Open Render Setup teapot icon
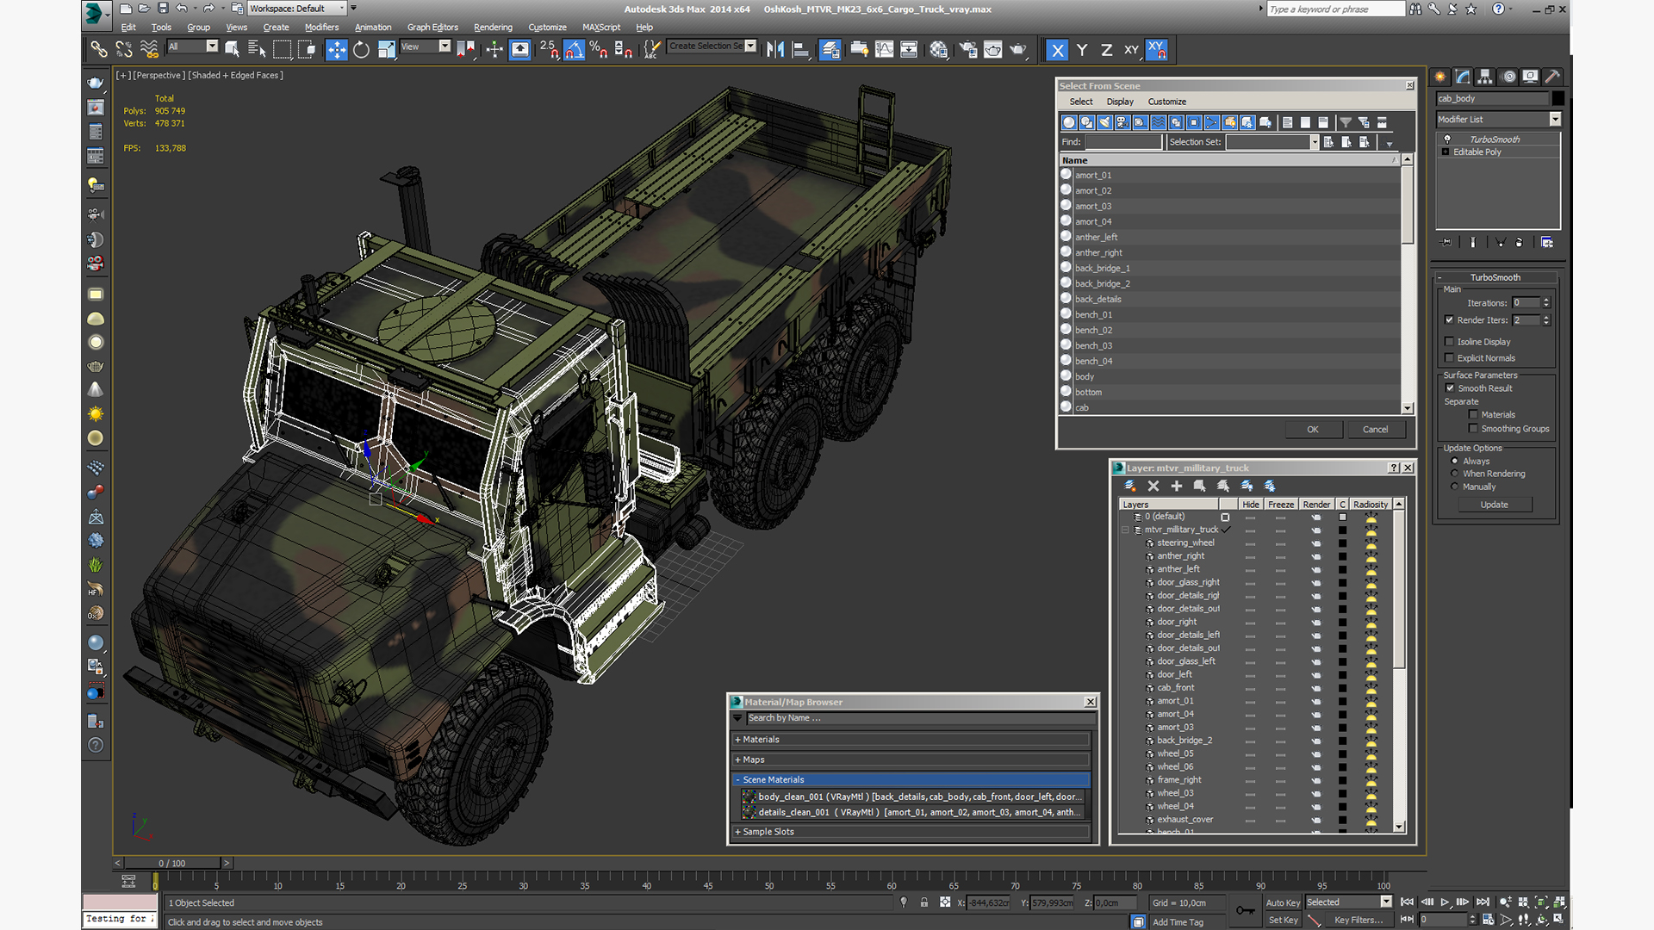The image size is (1654, 930). coord(968,50)
